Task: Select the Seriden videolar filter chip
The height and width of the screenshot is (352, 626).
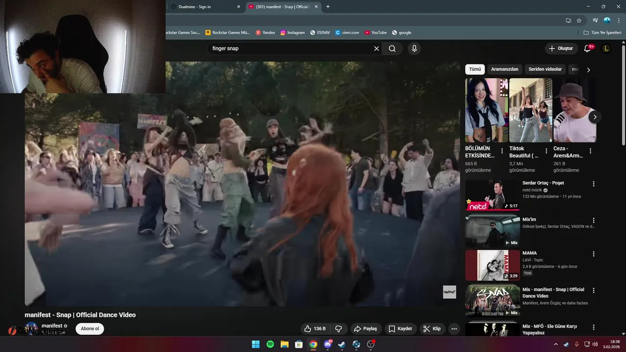Action: click(x=545, y=69)
